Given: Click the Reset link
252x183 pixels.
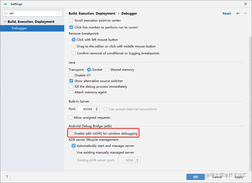Looking at the screenshot, I should click(x=227, y=14).
